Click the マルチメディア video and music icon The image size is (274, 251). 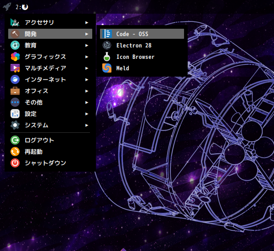pos(15,68)
